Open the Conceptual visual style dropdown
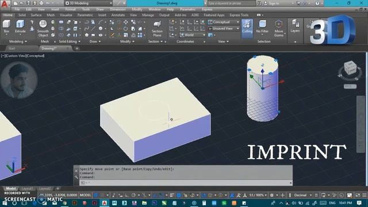 click(x=224, y=22)
